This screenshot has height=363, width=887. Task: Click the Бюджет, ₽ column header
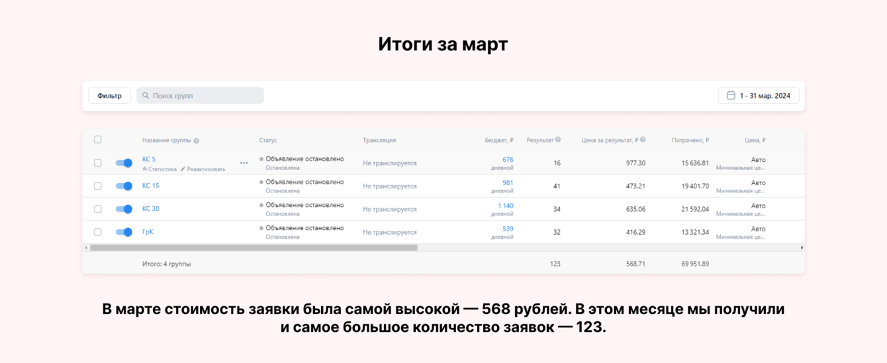tap(499, 140)
